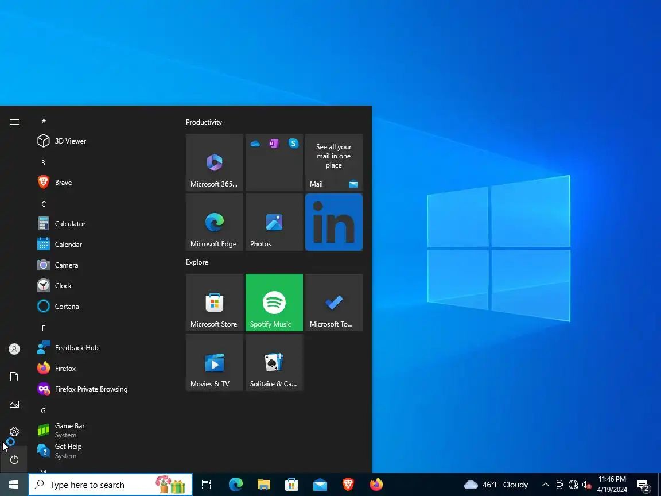Launch the Camera app

coord(101,265)
